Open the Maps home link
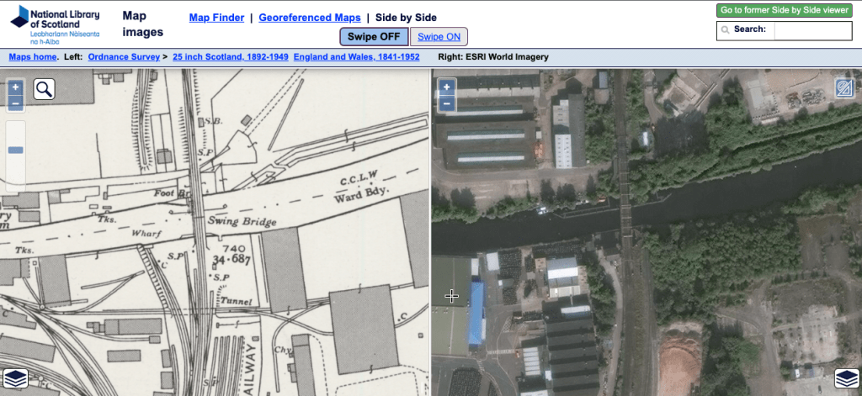 coord(33,57)
